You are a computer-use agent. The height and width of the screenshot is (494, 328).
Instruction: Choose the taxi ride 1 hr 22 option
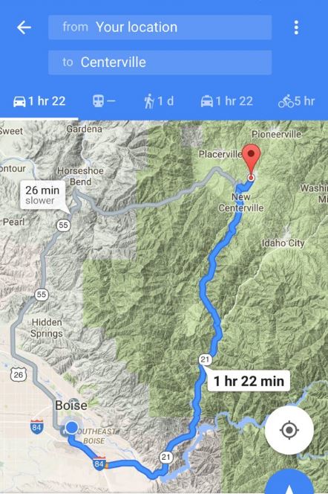click(x=226, y=101)
